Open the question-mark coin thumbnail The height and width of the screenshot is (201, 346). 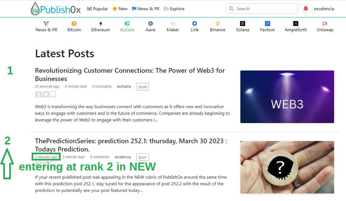[287, 167]
